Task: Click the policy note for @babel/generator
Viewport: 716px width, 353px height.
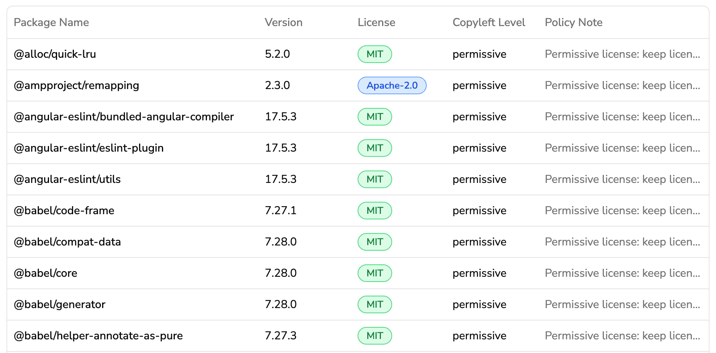Action: (x=622, y=304)
